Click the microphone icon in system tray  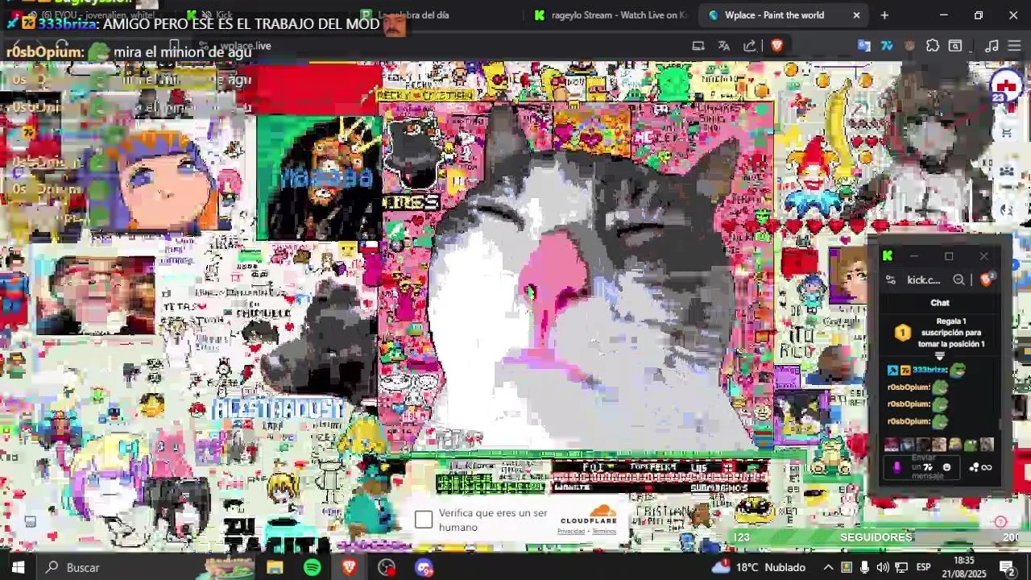(864, 567)
